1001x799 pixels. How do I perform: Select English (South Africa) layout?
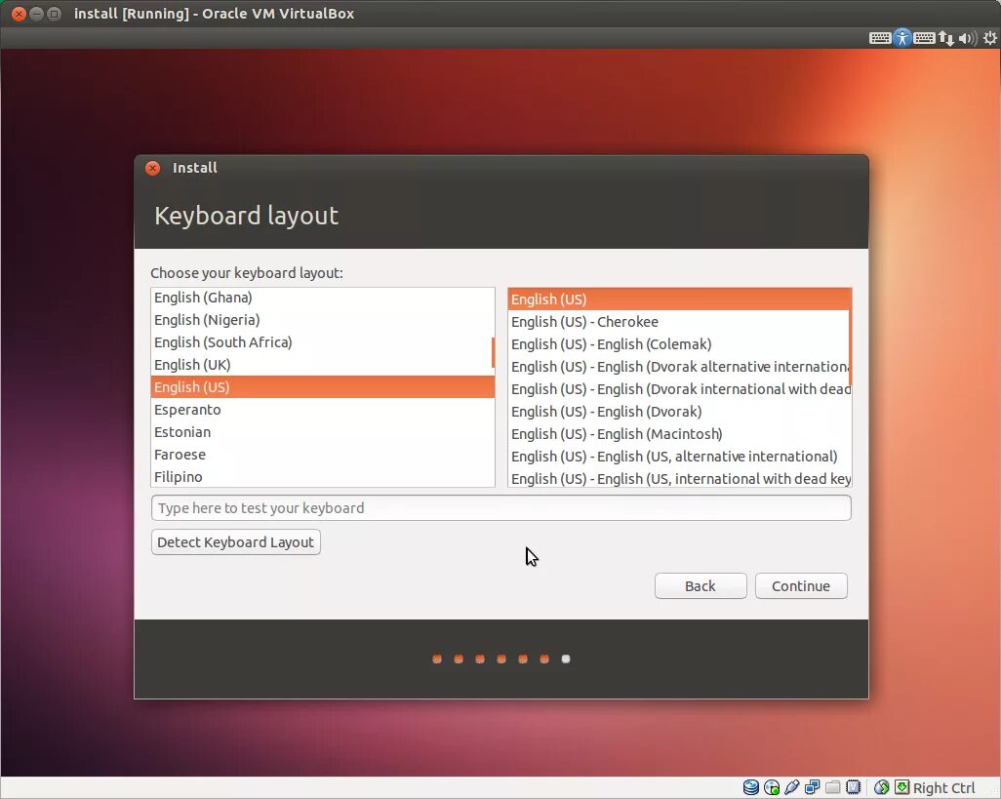322,342
